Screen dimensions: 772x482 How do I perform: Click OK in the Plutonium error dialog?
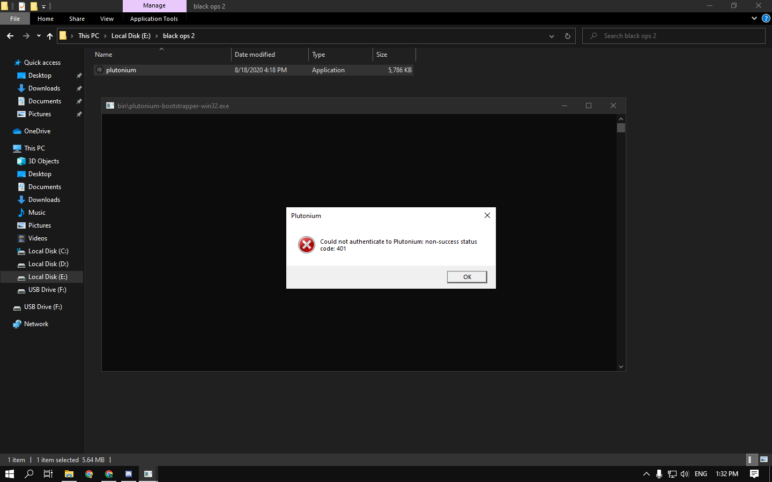pos(467,277)
